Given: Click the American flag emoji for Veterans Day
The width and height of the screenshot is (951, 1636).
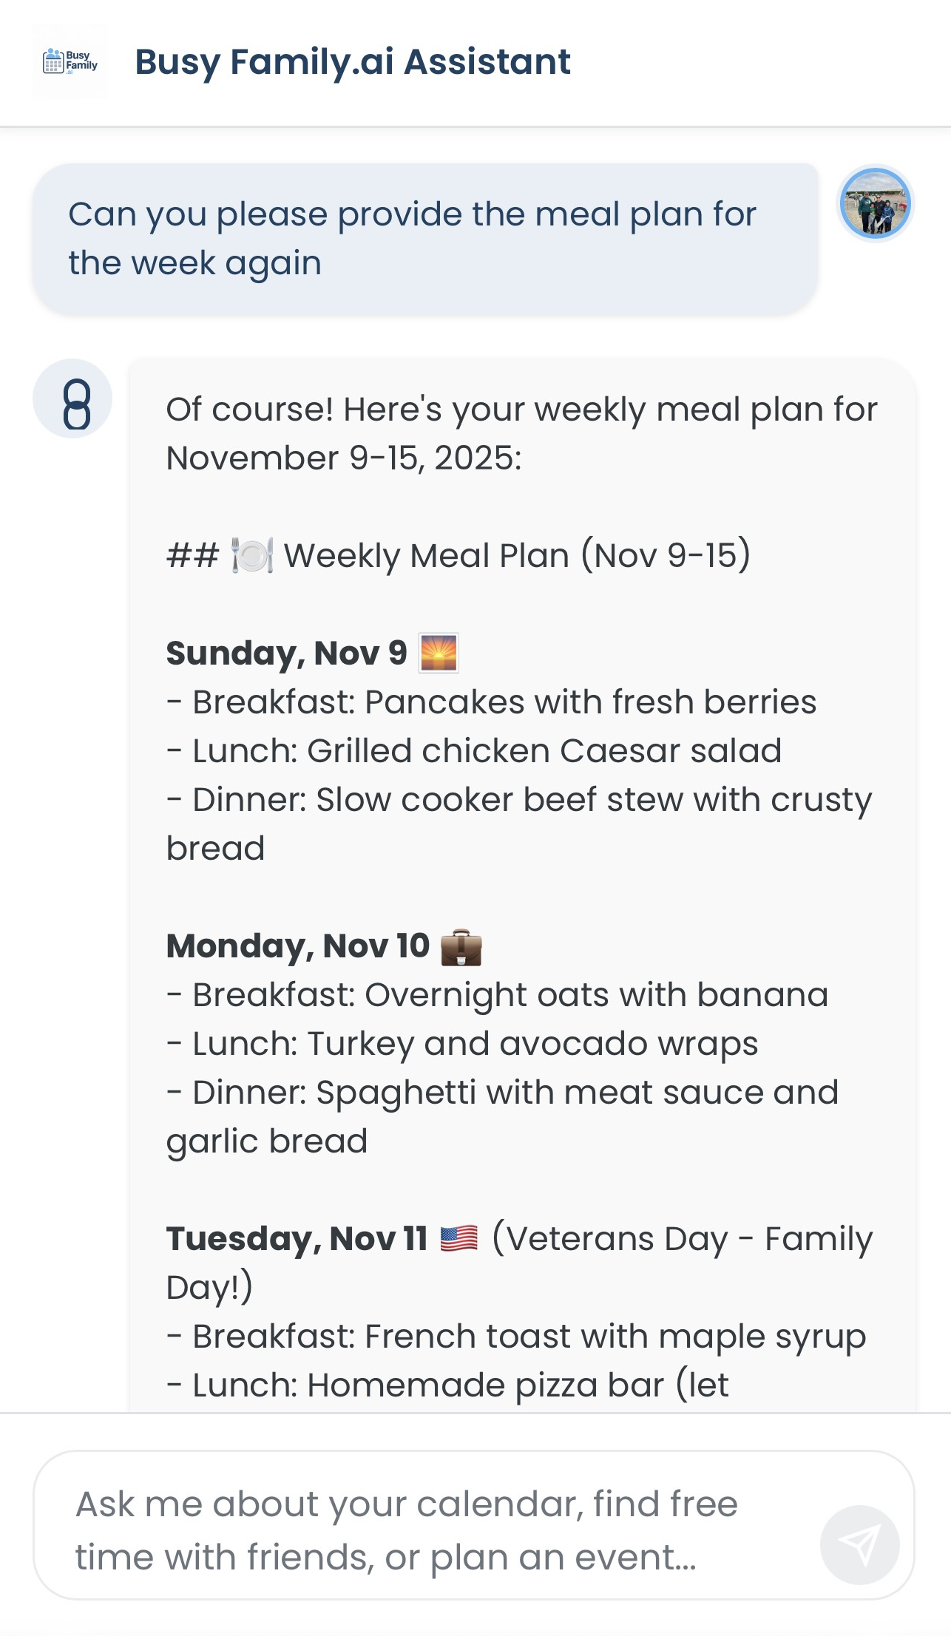Looking at the screenshot, I should tap(457, 1236).
